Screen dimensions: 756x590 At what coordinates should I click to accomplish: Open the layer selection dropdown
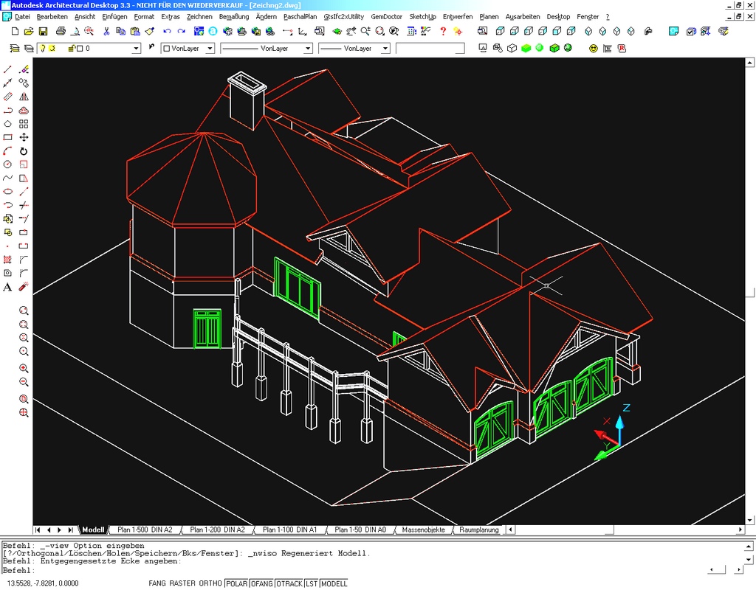136,49
